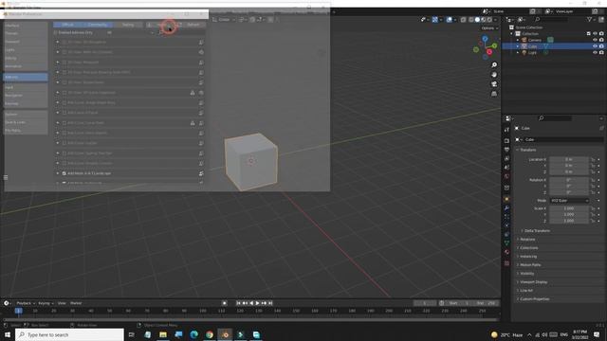Image resolution: width=607 pixels, height=341 pixels.
Task: Open Chrome from the taskbar
Action: (x=210, y=334)
